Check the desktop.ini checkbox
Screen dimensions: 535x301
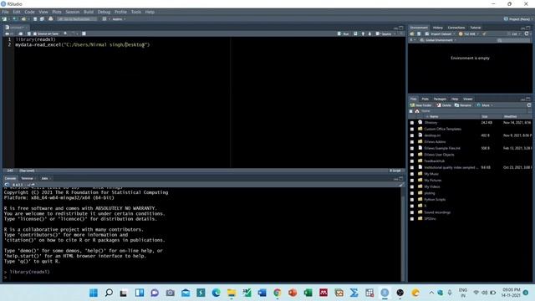pos(412,135)
